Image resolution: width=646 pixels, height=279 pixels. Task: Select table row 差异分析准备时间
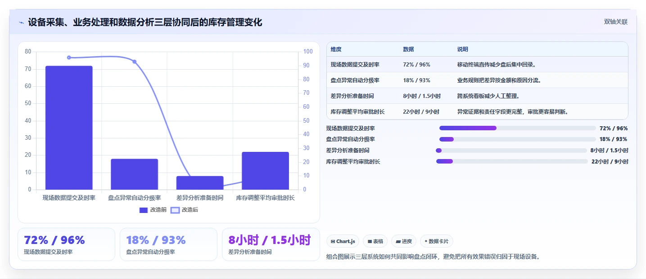click(477, 96)
